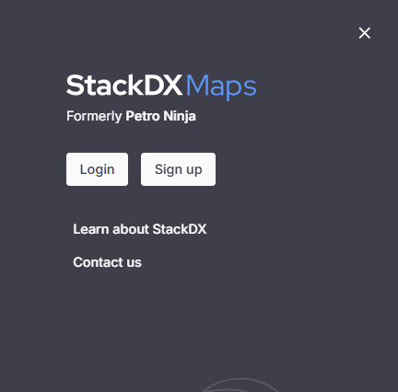Close the StackDX Maps menu panel
The image size is (398, 392).
(365, 33)
